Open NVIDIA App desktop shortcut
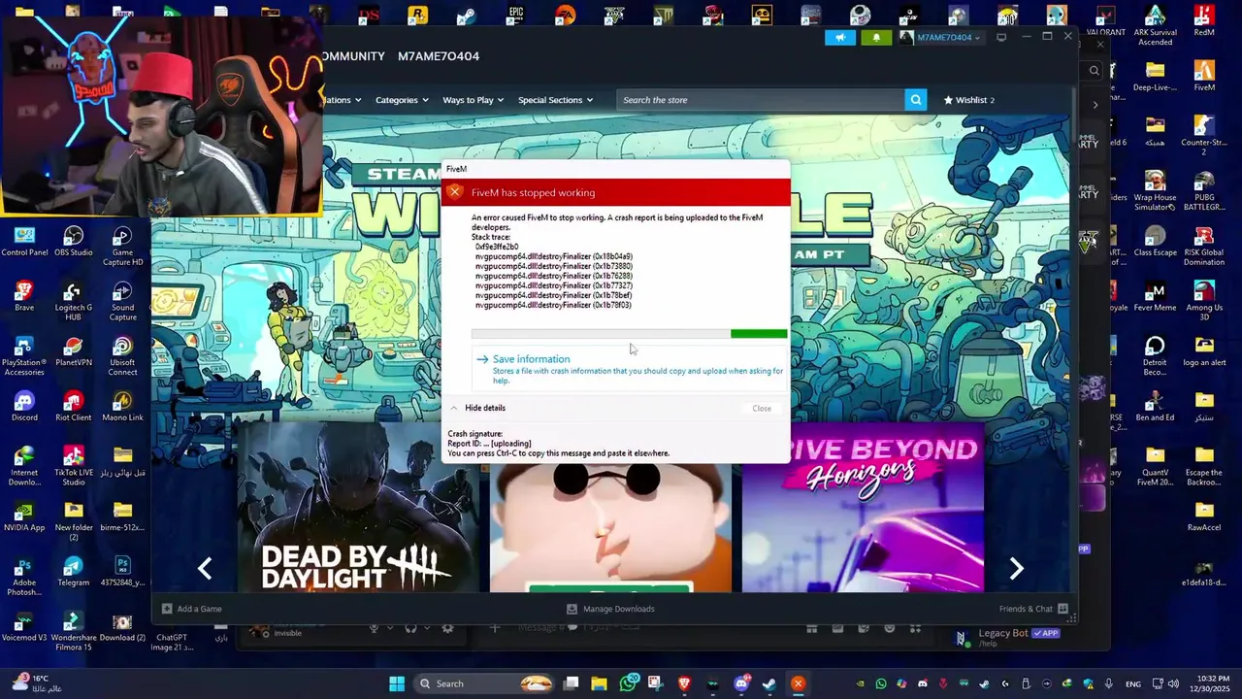 tap(24, 516)
